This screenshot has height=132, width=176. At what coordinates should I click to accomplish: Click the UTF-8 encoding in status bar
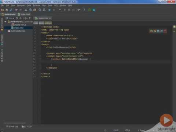pos(127,131)
